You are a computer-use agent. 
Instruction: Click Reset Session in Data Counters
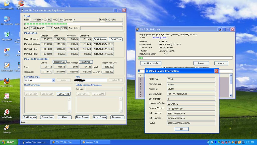100,39
